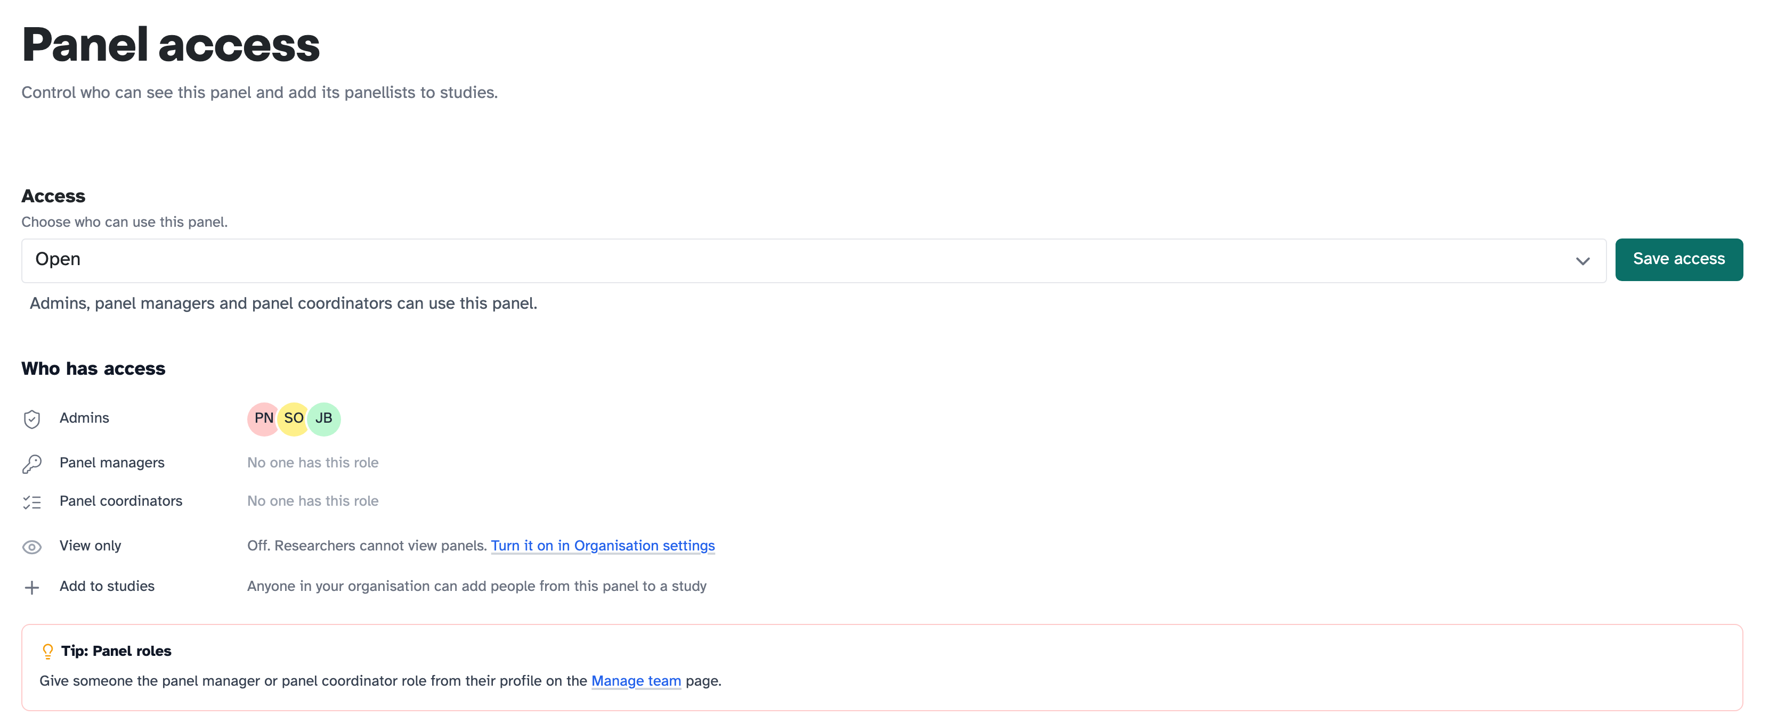Click the chevron arrow in the Access dropdown
The width and height of the screenshot is (1769, 724).
click(1582, 261)
